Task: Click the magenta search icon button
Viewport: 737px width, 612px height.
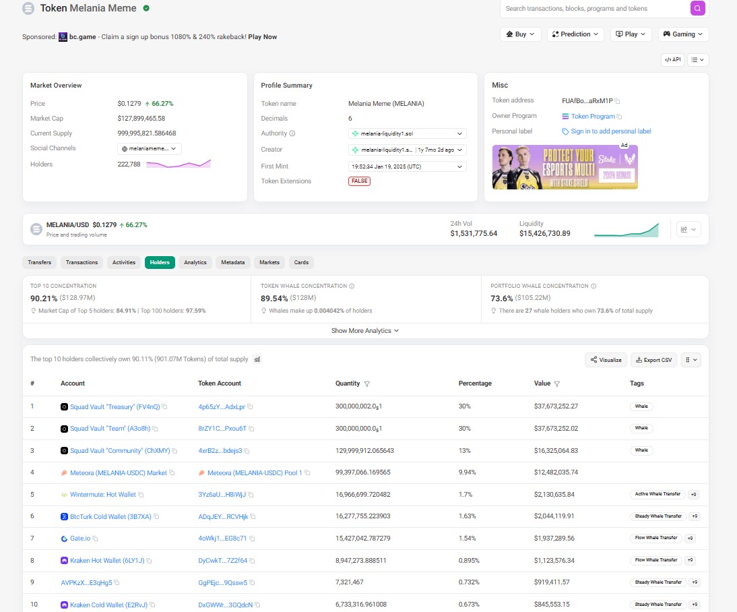Action: pos(697,8)
